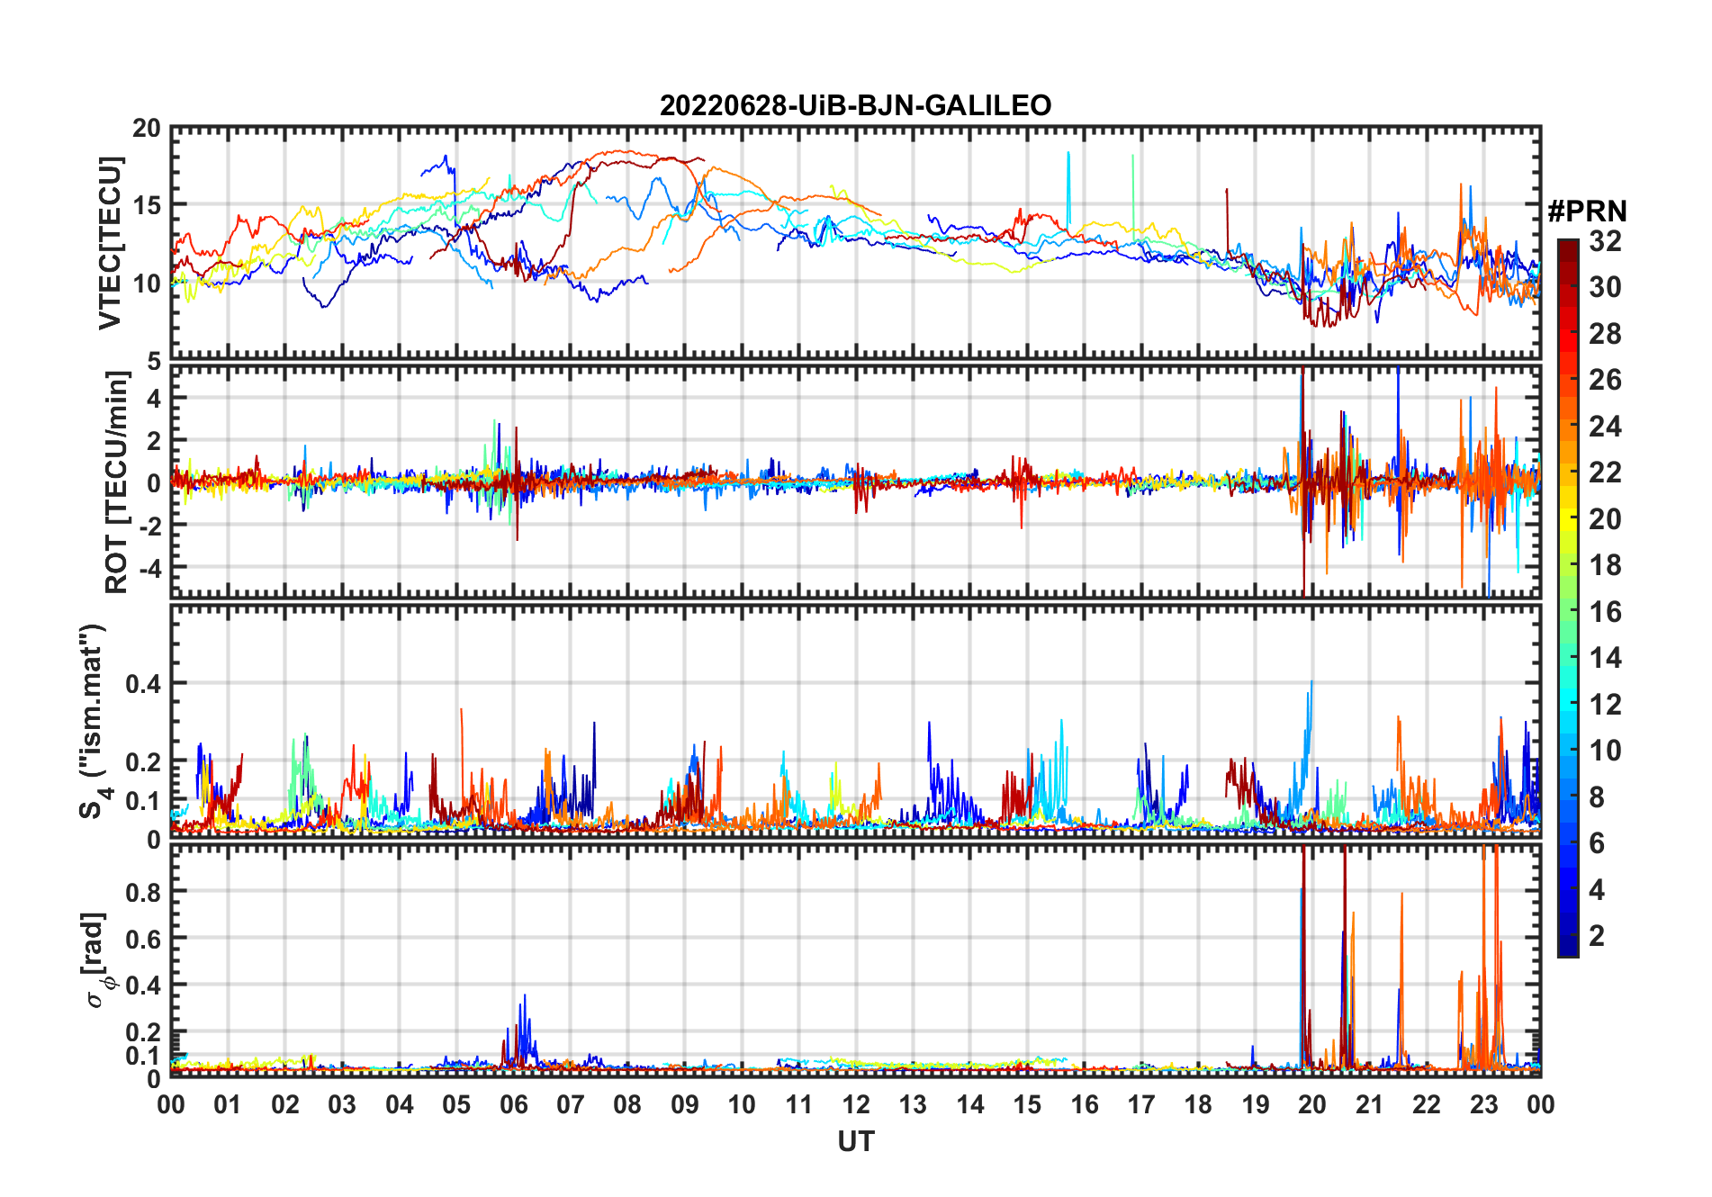Click the 23 hour label on the UT axis
The image size is (1712, 1197).
click(x=1483, y=1105)
